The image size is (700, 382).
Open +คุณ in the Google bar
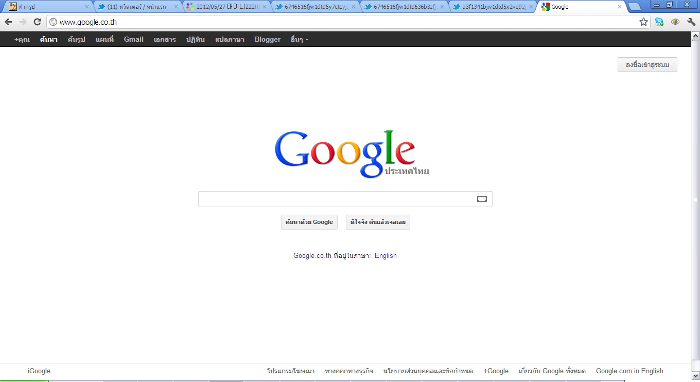click(x=22, y=39)
